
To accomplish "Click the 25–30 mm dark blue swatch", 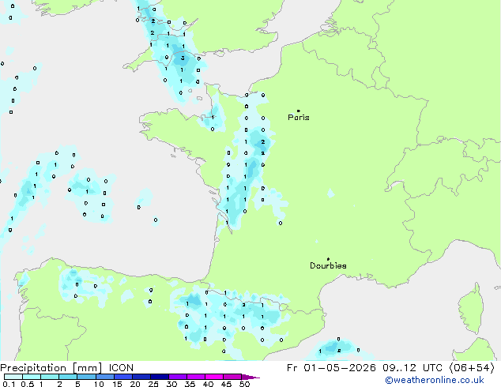I will [x=159, y=377].
